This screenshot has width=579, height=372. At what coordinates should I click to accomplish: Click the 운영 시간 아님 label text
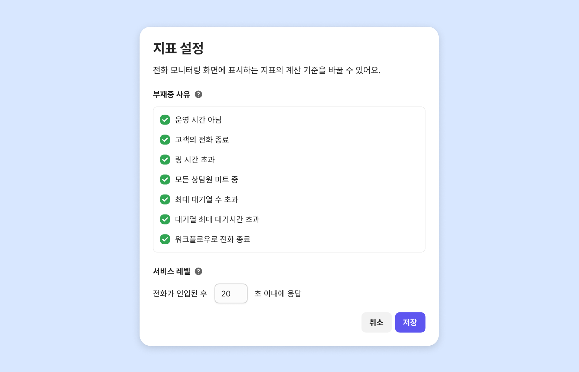(198, 120)
